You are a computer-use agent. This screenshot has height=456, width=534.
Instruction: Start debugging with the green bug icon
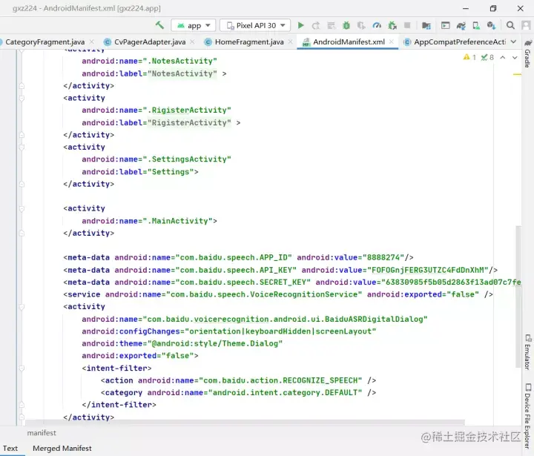click(346, 25)
